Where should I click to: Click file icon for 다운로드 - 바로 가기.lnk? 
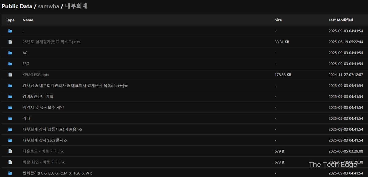point(10,151)
